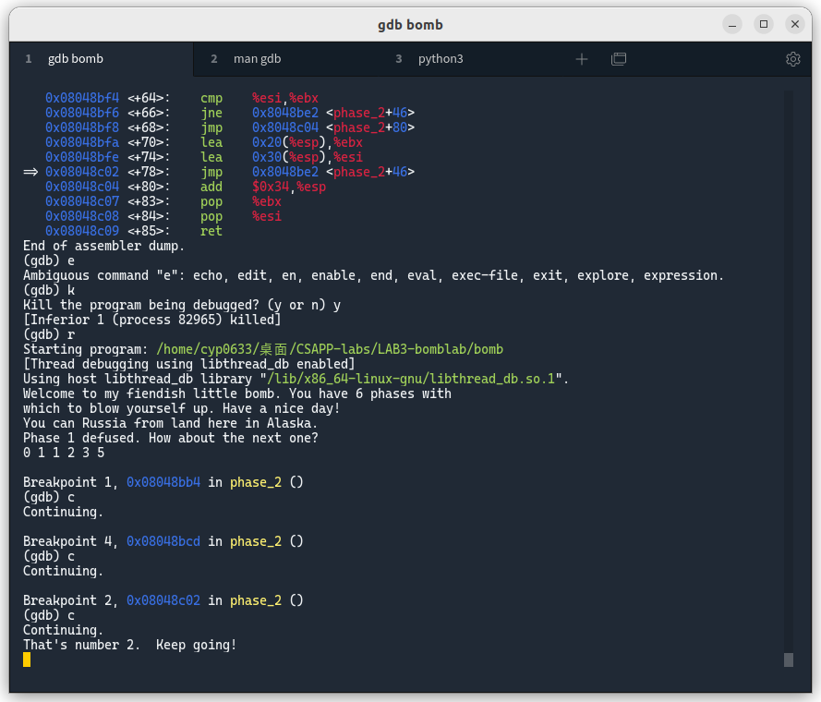Click the 'lea 0x30(%esp),%esi' instruction line
Screen dimensions: 821x702
[204, 157]
